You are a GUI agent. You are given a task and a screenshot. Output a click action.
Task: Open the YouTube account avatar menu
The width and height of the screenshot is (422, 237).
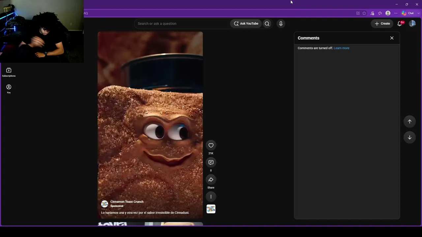412,24
